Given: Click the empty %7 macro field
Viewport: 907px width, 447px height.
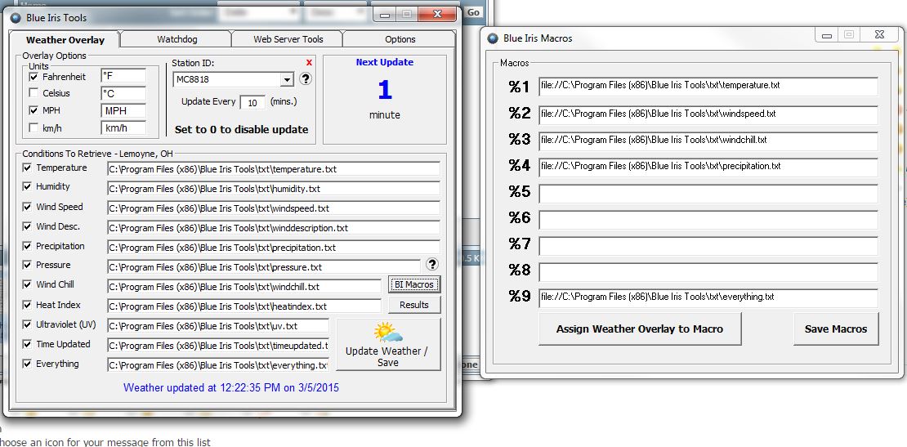Looking at the screenshot, I should [x=708, y=246].
